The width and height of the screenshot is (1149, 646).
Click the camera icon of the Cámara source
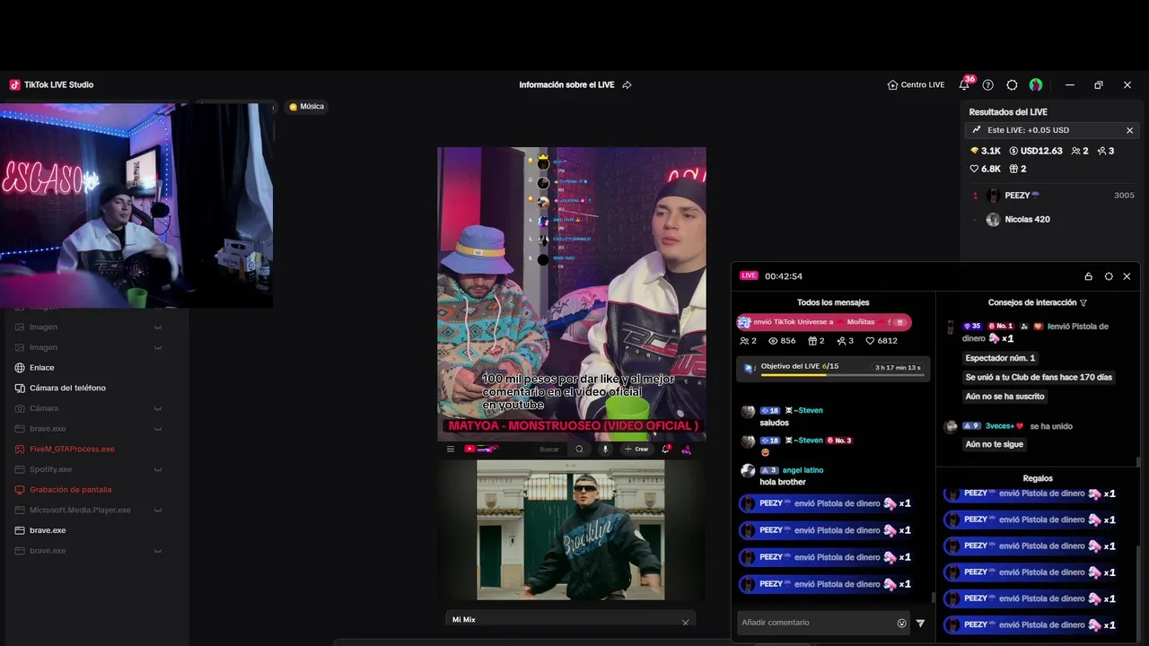[20, 408]
